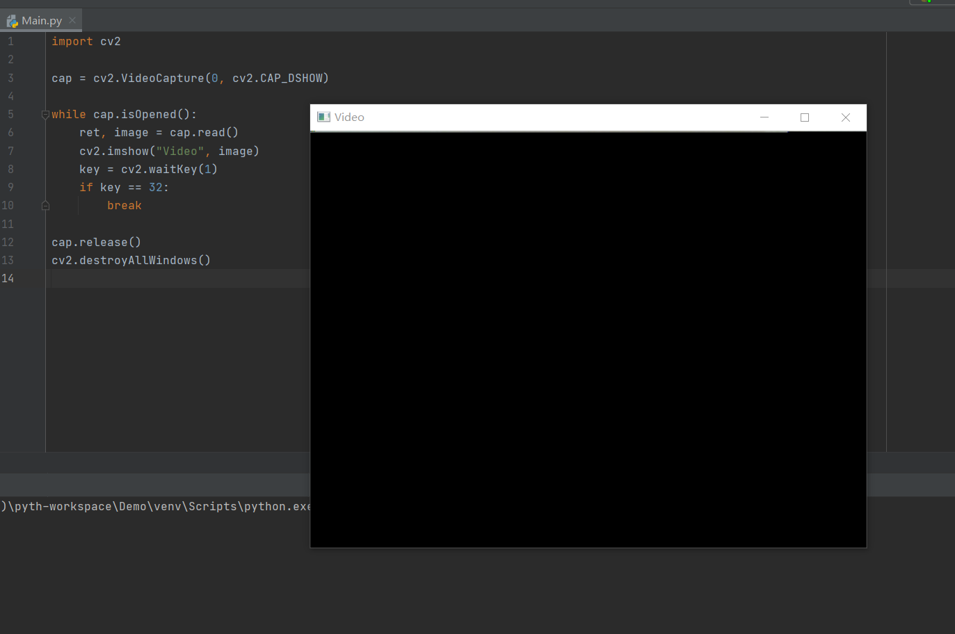Place cursor on empty line 14
The width and height of the screenshot is (955, 634).
(179, 279)
